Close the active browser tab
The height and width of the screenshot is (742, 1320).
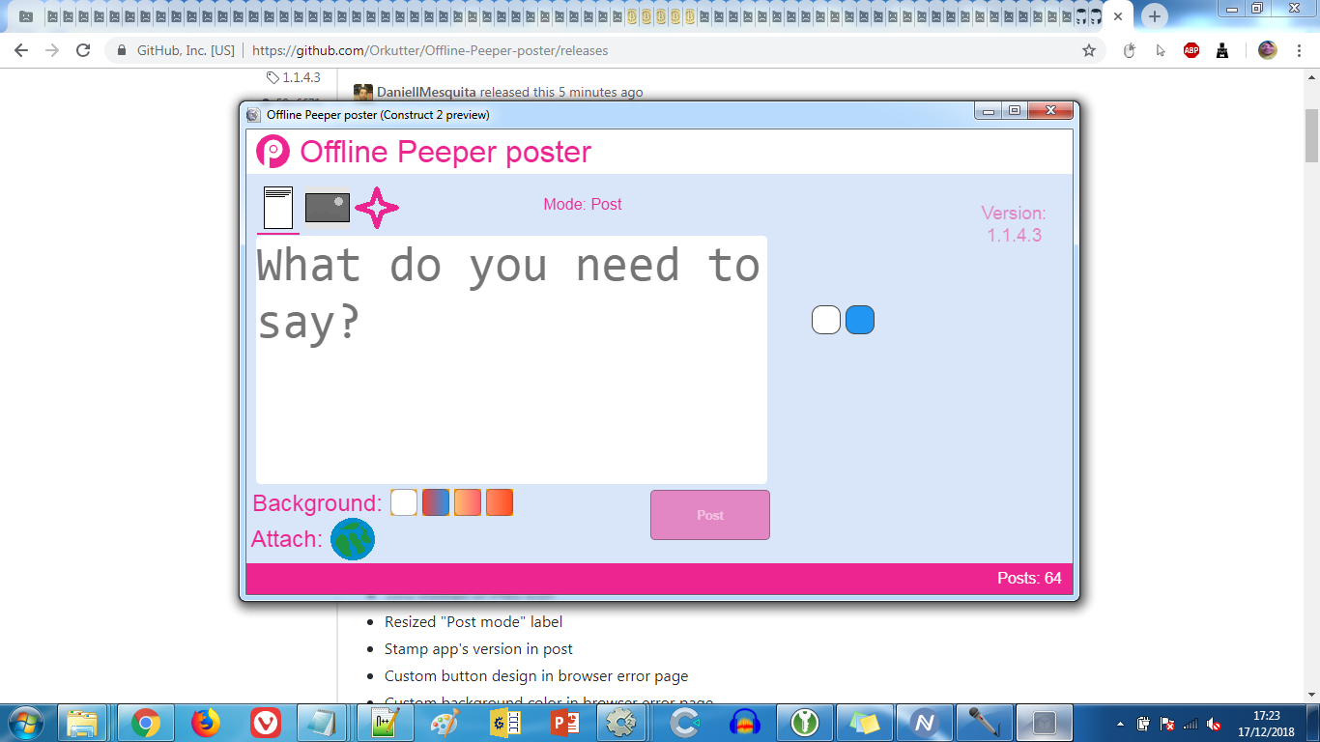1118,16
